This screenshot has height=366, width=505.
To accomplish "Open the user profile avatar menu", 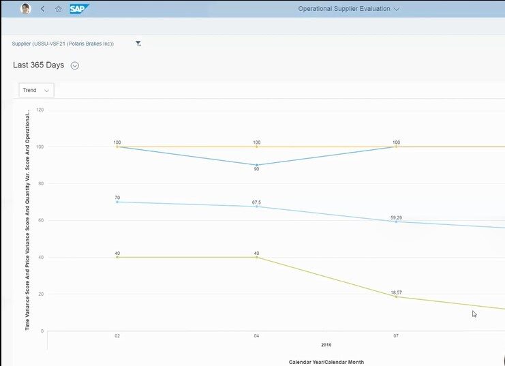I will tap(26, 9).
